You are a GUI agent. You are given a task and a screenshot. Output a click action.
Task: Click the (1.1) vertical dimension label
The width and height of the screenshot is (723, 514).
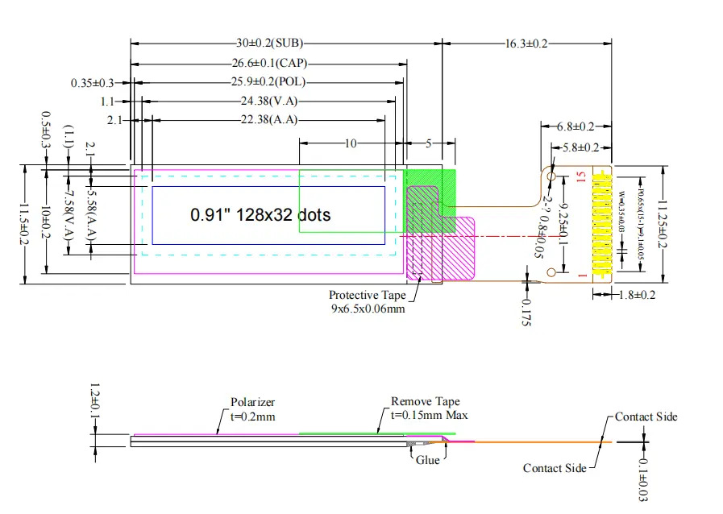(69, 136)
